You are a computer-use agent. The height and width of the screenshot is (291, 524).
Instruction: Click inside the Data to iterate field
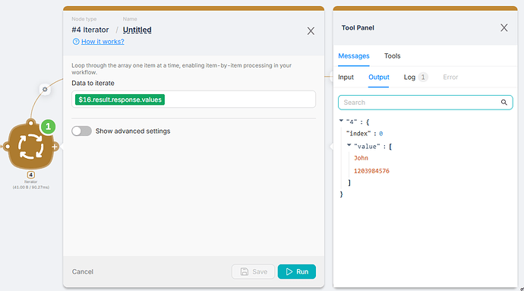pyautogui.click(x=194, y=100)
